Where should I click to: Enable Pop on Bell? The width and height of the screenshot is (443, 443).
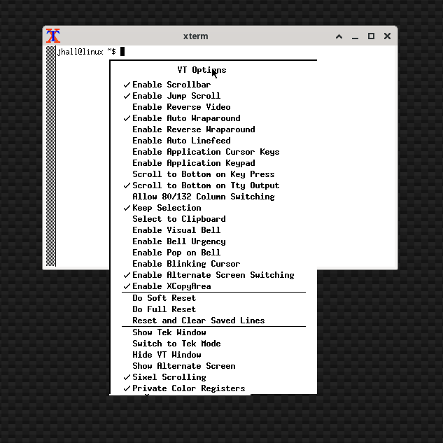point(213,253)
